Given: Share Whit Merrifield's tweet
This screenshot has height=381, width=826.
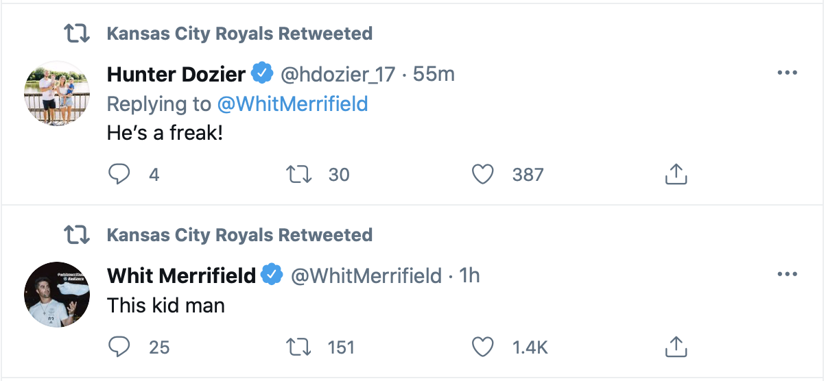Looking at the screenshot, I should click(x=676, y=347).
